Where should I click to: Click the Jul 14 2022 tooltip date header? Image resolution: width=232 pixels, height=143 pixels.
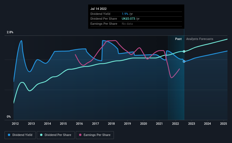pos(98,9)
